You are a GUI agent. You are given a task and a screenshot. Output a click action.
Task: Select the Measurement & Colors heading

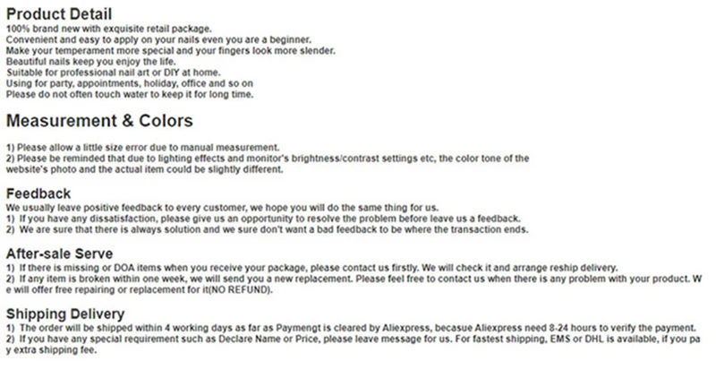tap(99, 121)
